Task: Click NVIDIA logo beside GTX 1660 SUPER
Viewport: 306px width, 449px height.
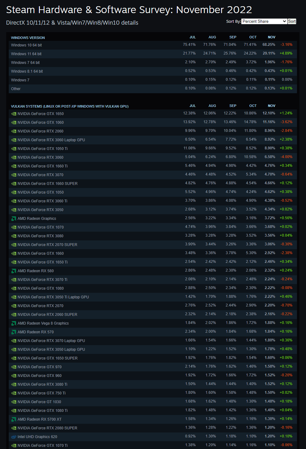Action: (14, 184)
